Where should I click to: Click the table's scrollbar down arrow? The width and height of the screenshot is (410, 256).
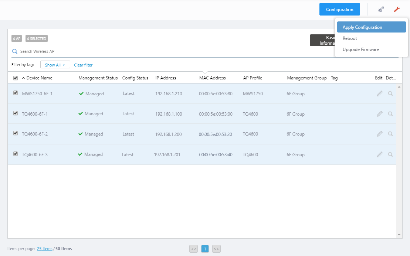click(399, 235)
